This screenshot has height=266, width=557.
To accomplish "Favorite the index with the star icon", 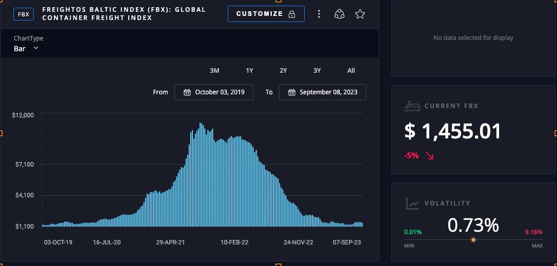I will [x=360, y=14].
